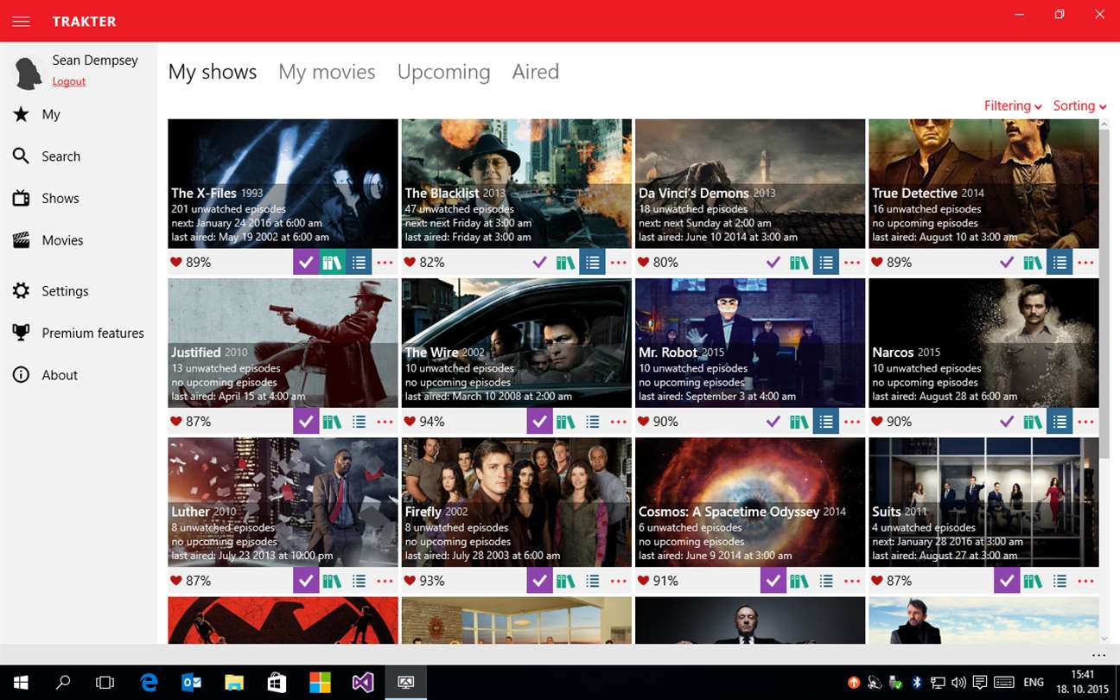This screenshot has width=1120, height=700.
Task: Open the hamburger menu in Trakter header
Action: [22, 21]
